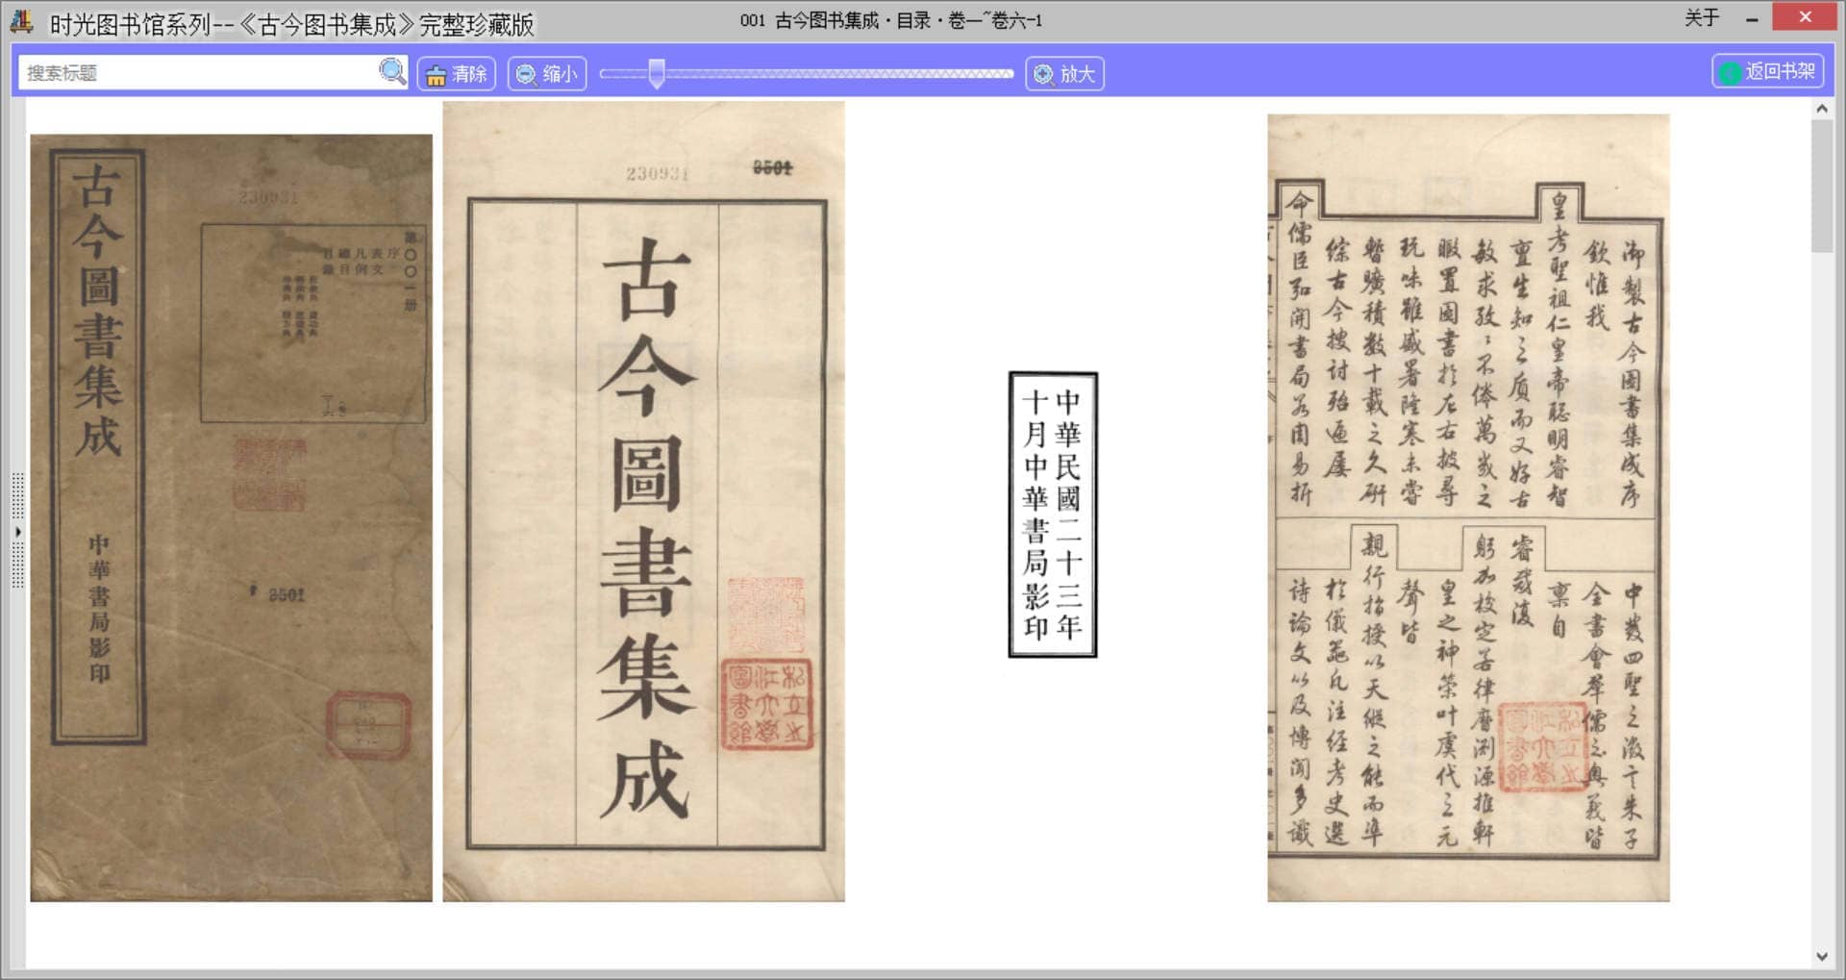Expand the collapsed left side panel arrow

coord(17,532)
